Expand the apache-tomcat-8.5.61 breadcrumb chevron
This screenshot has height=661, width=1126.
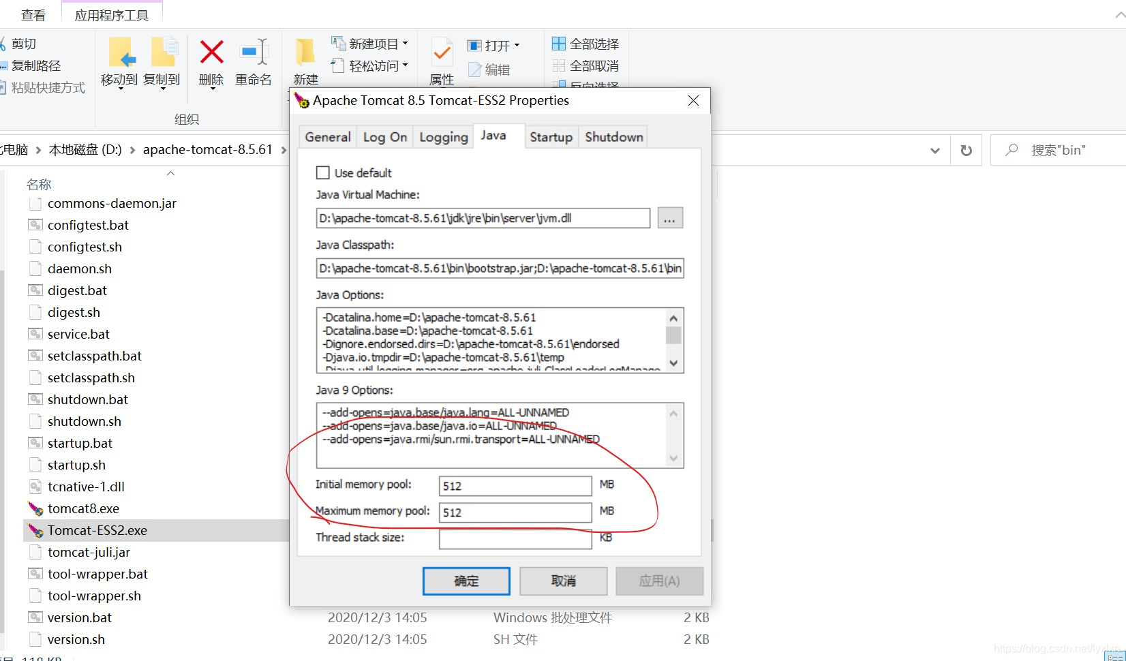284,150
